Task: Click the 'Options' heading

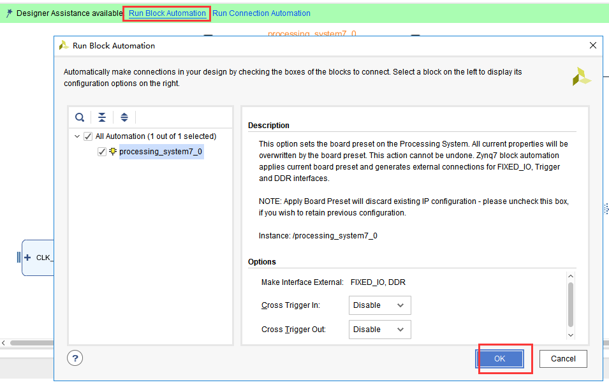Action: (x=262, y=261)
